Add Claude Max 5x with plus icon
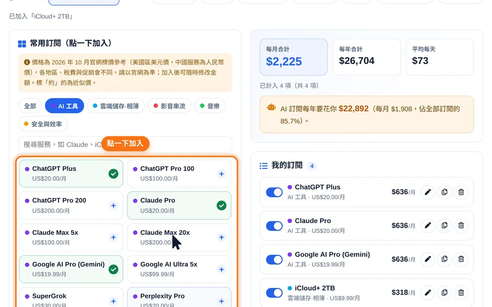 tap(113, 237)
